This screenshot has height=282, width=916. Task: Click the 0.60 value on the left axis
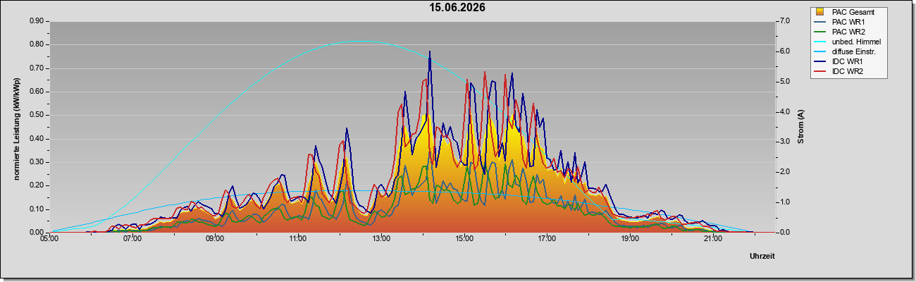point(37,92)
